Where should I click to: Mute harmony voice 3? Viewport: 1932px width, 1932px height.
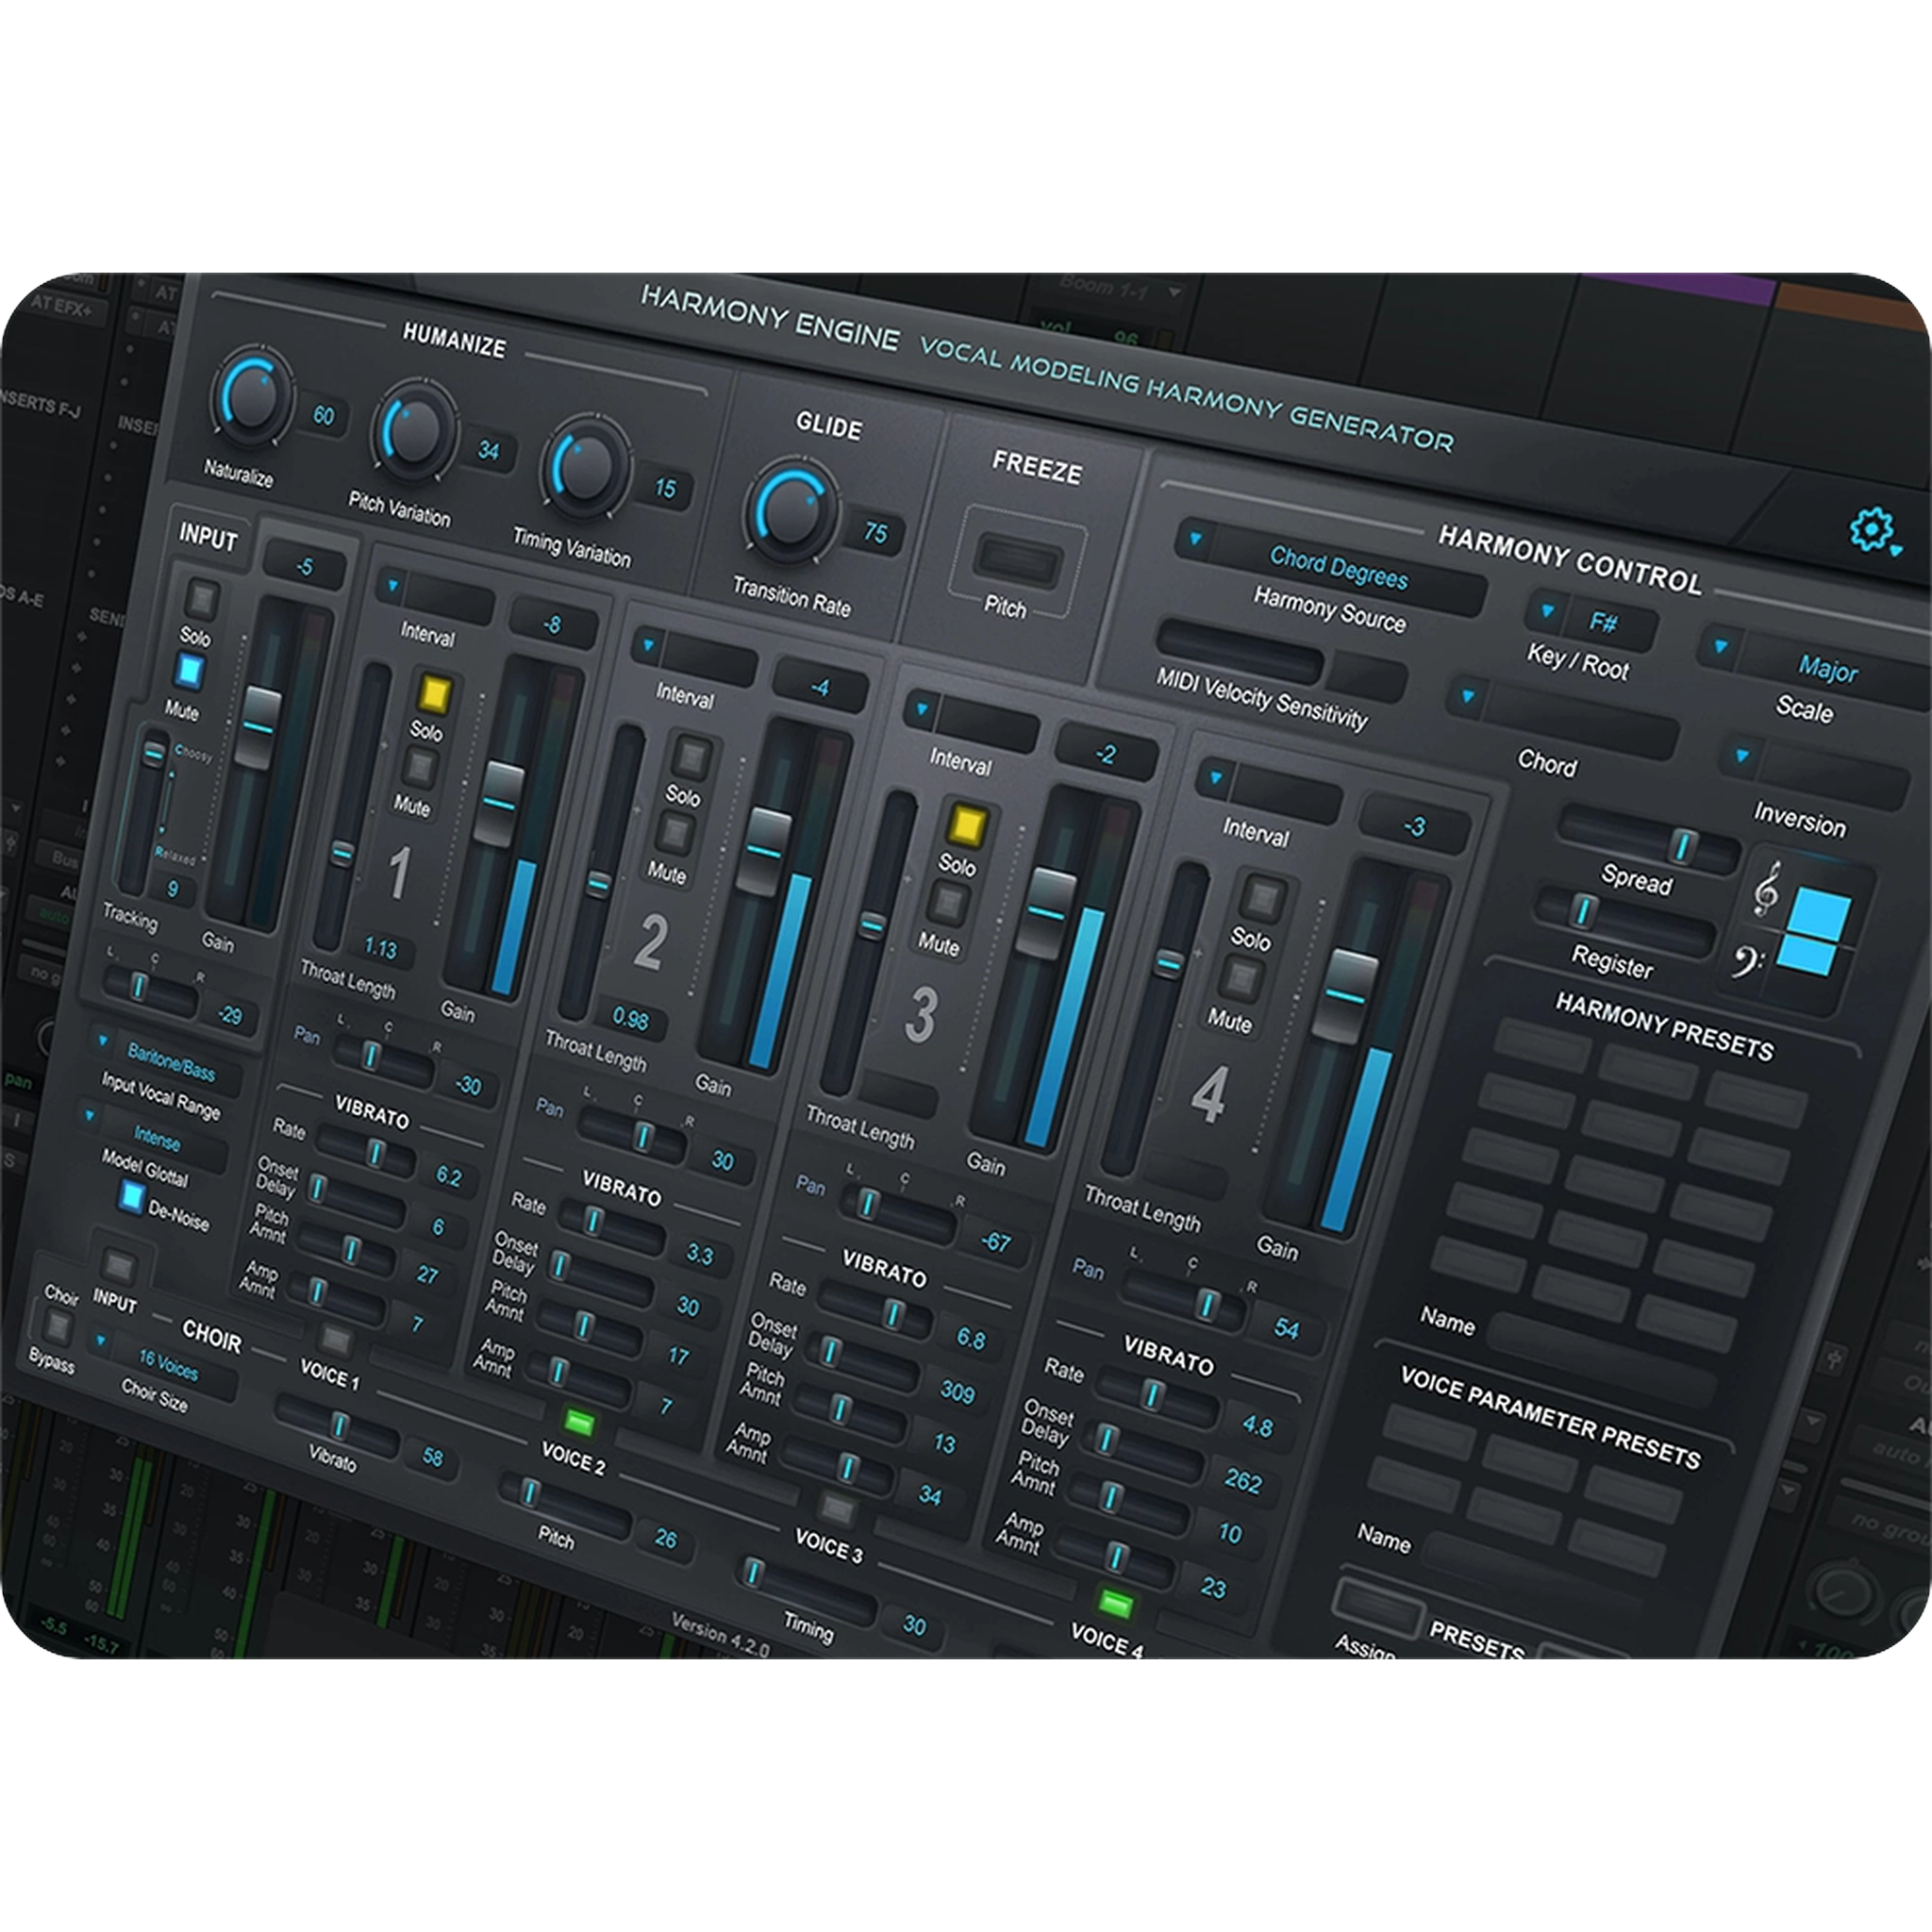coord(947,903)
